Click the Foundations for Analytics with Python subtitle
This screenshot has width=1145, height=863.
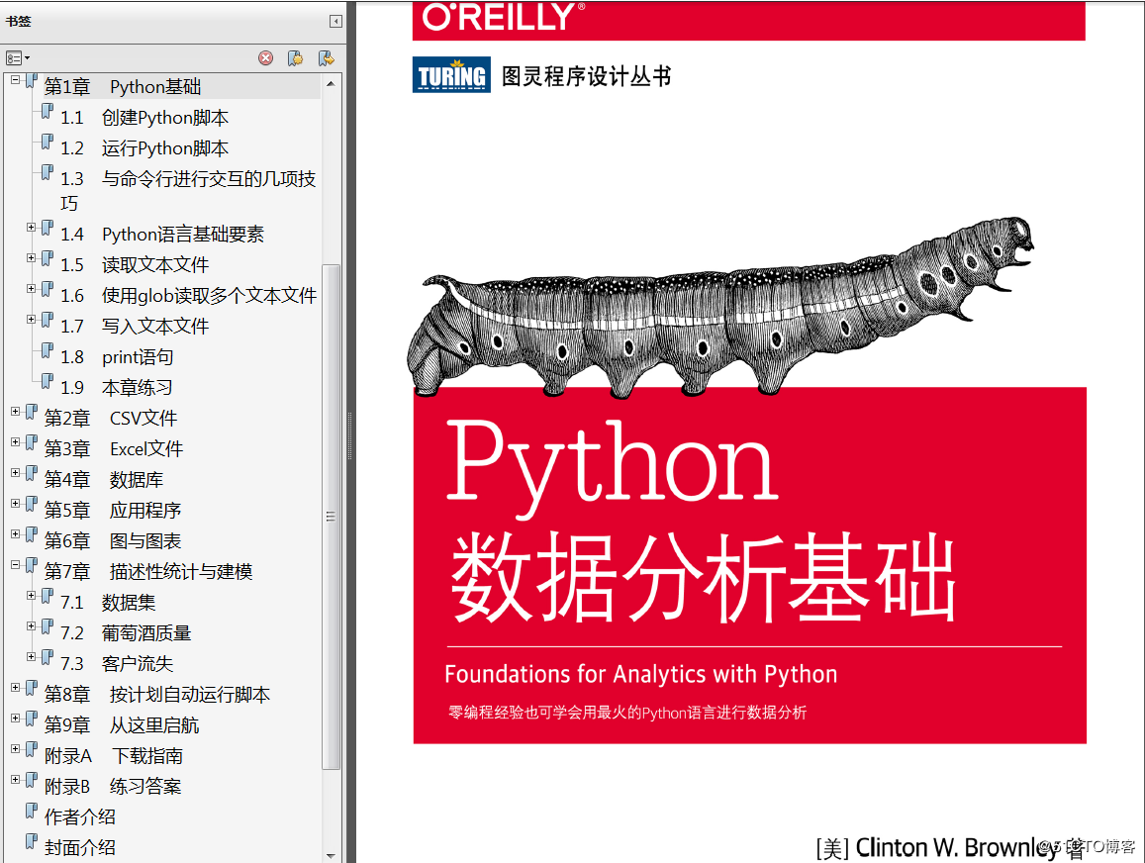[x=640, y=674]
